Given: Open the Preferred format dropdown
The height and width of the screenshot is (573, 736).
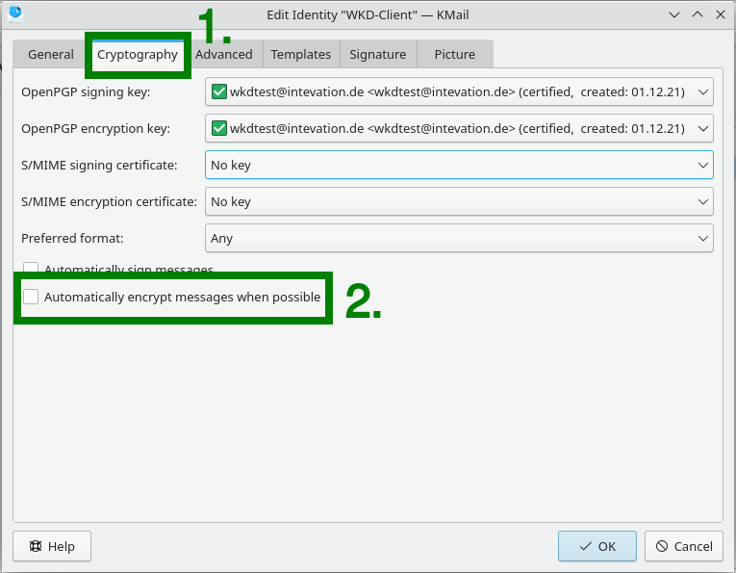Looking at the screenshot, I should tap(459, 239).
